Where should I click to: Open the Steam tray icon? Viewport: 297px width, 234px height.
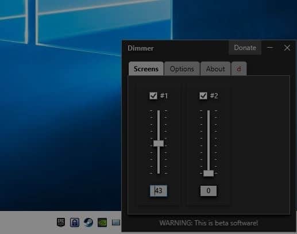pyautogui.click(x=88, y=223)
